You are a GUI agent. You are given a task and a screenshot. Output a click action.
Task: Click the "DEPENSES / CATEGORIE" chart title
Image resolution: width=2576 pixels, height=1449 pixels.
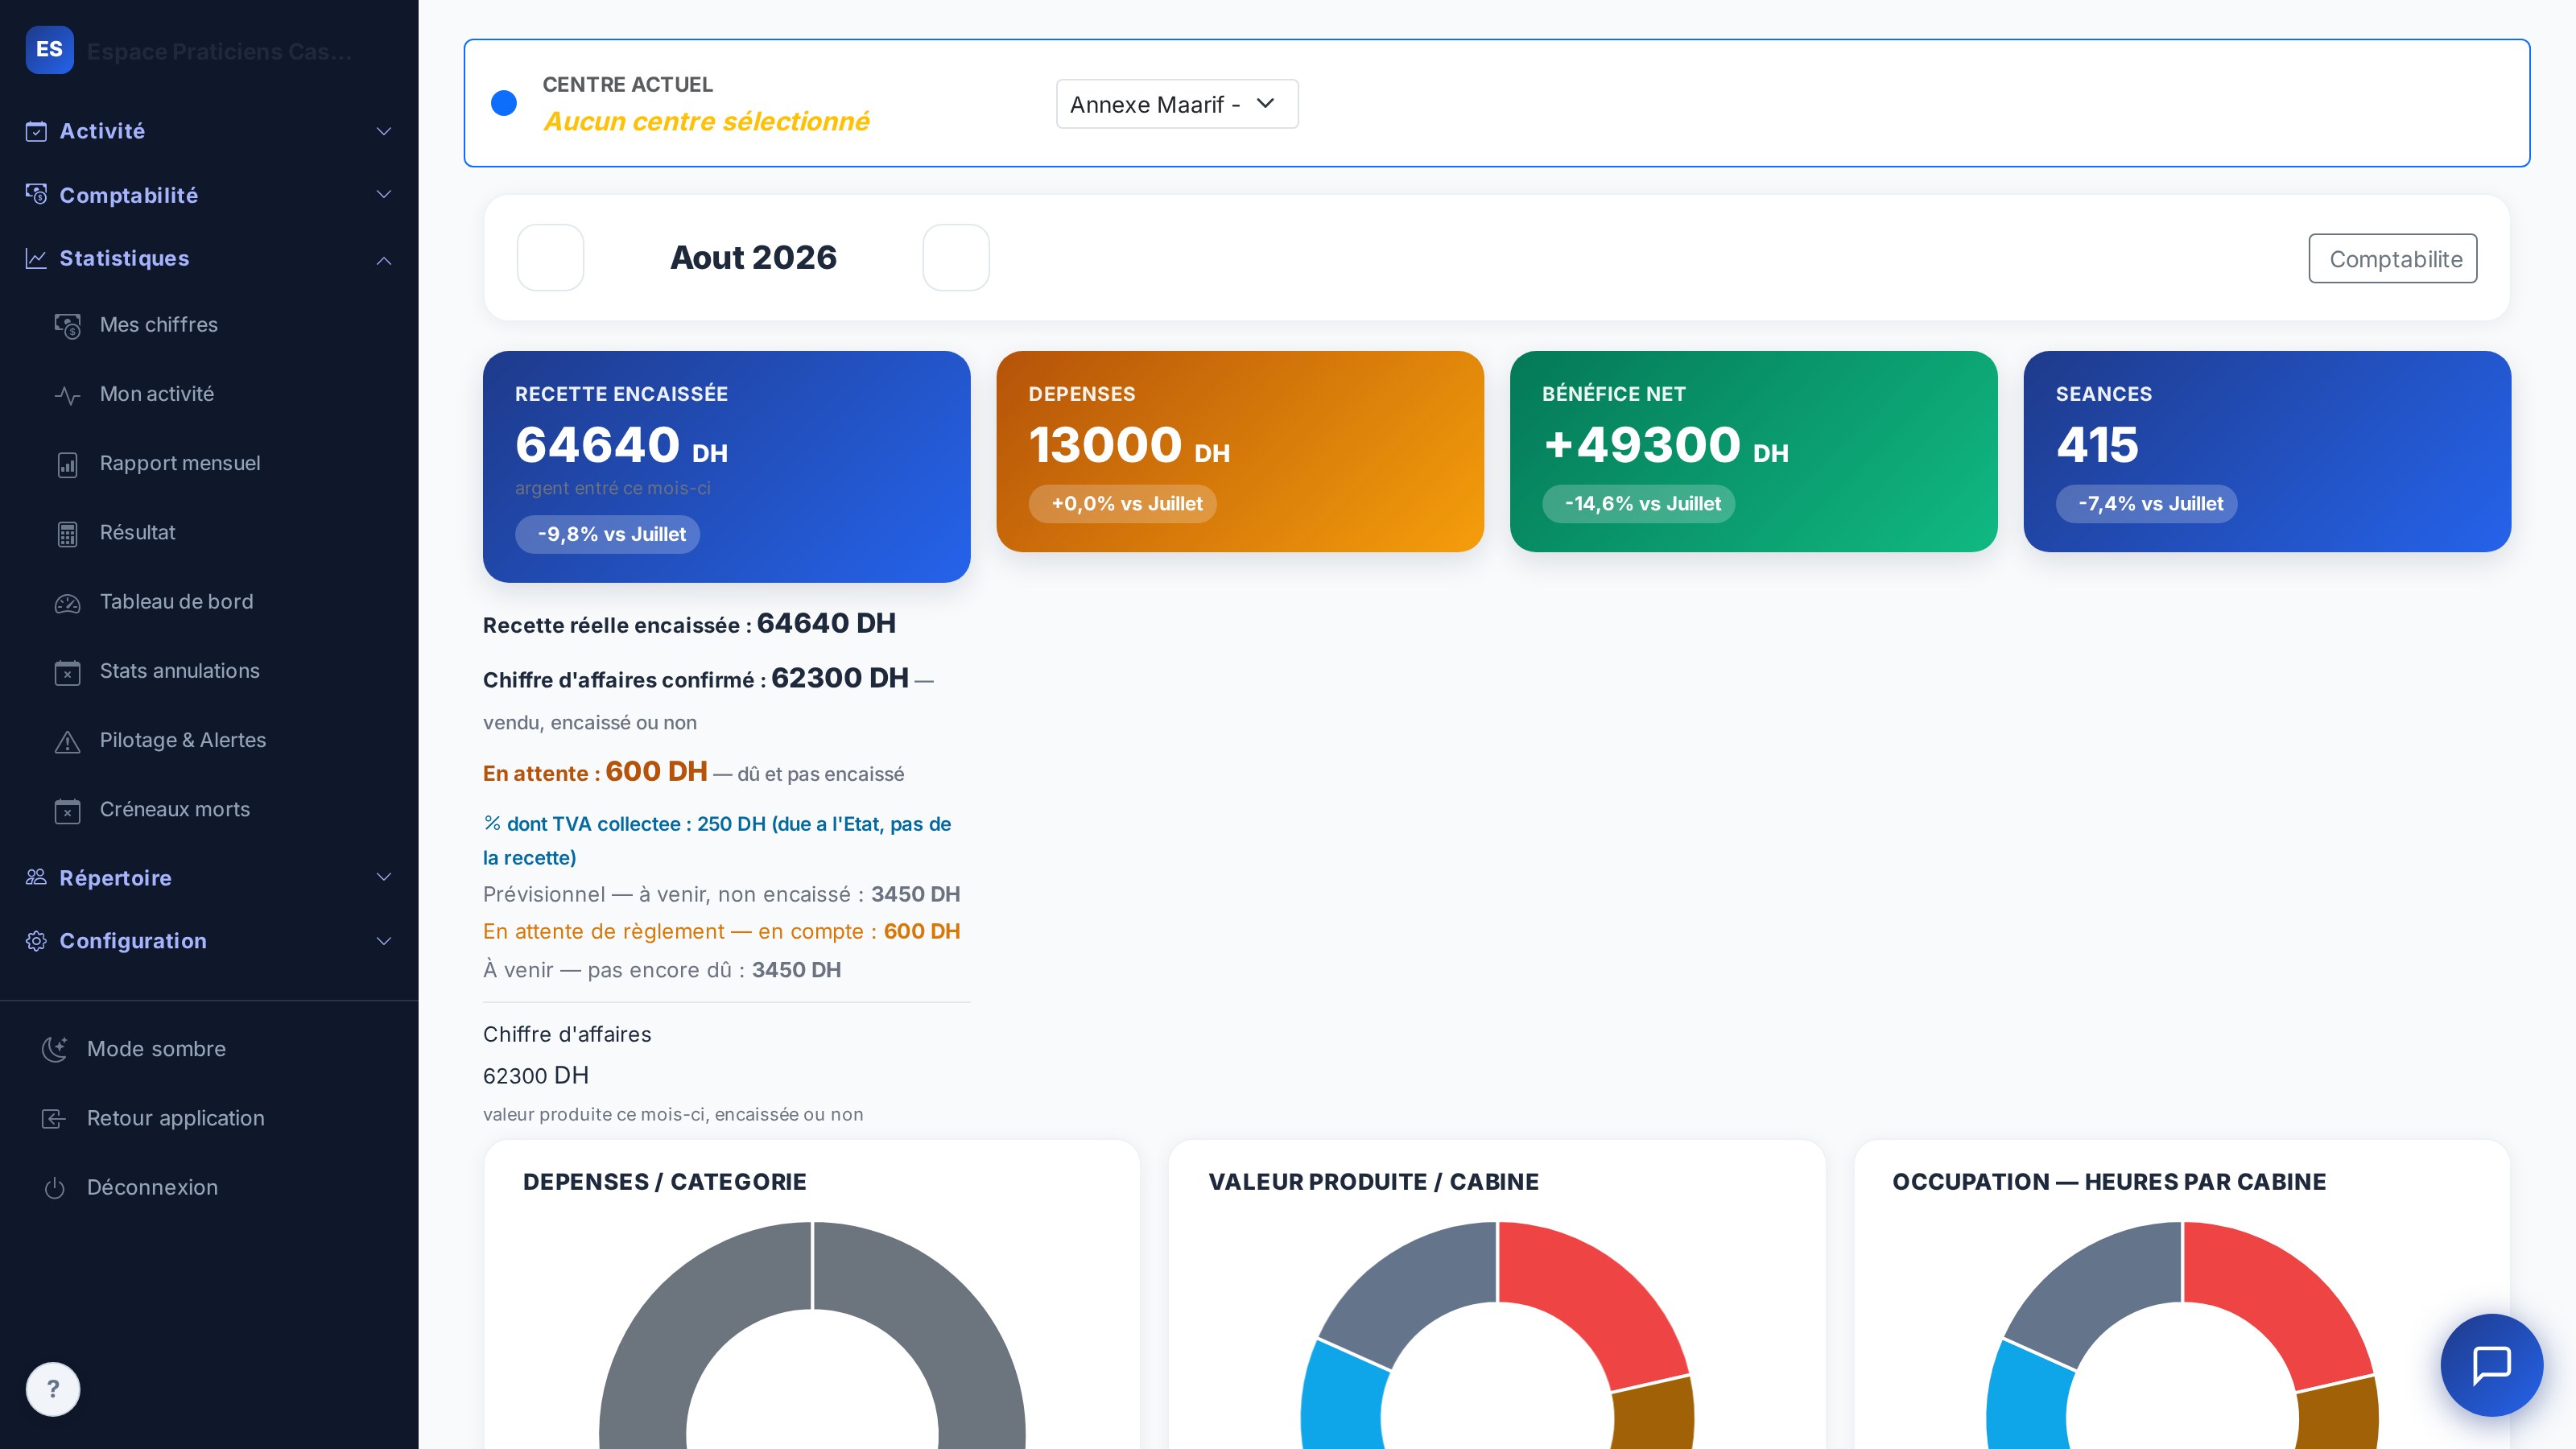(664, 1182)
